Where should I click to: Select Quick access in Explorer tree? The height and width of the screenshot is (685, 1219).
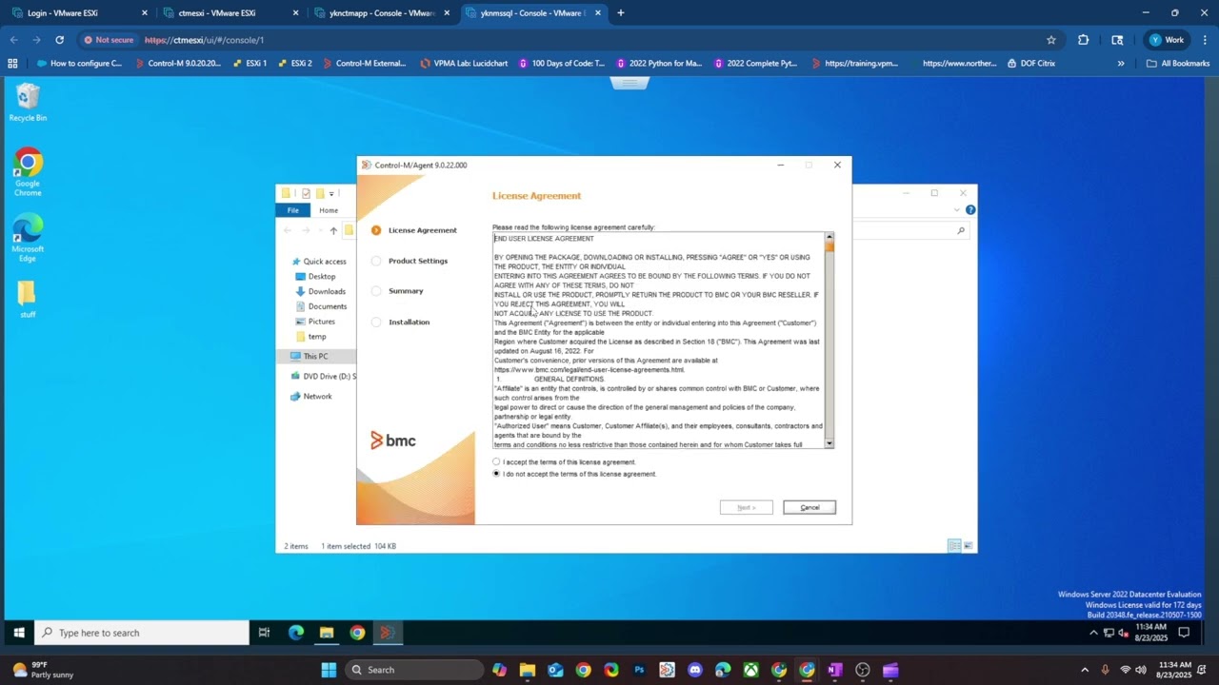click(324, 262)
